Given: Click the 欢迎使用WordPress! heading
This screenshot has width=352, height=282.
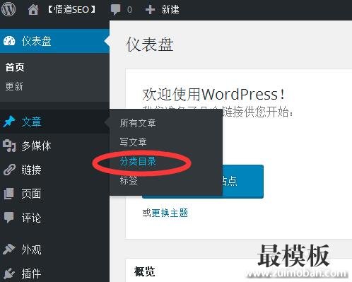Looking at the screenshot, I should (214, 94).
